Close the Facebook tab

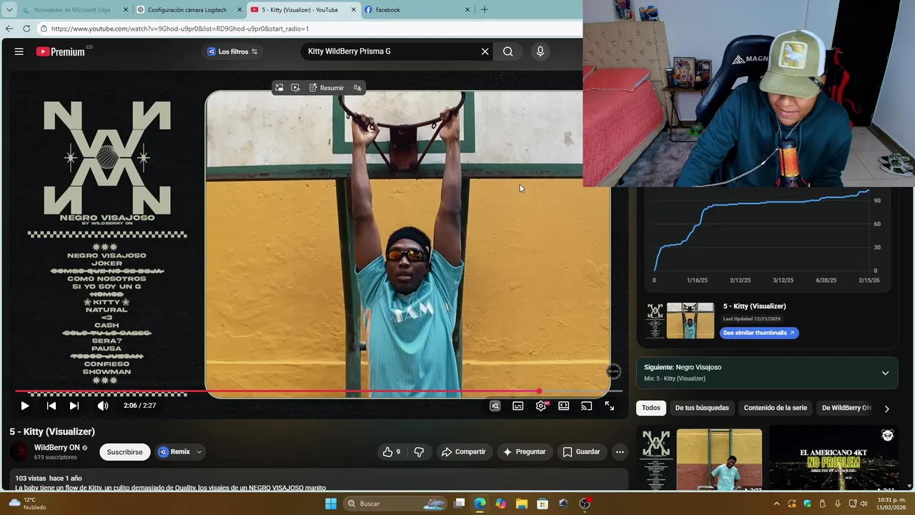pyautogui.click(x=468, y=10)
